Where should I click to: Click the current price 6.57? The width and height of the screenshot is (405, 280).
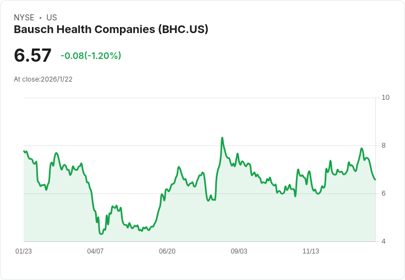tap(32, 55)
